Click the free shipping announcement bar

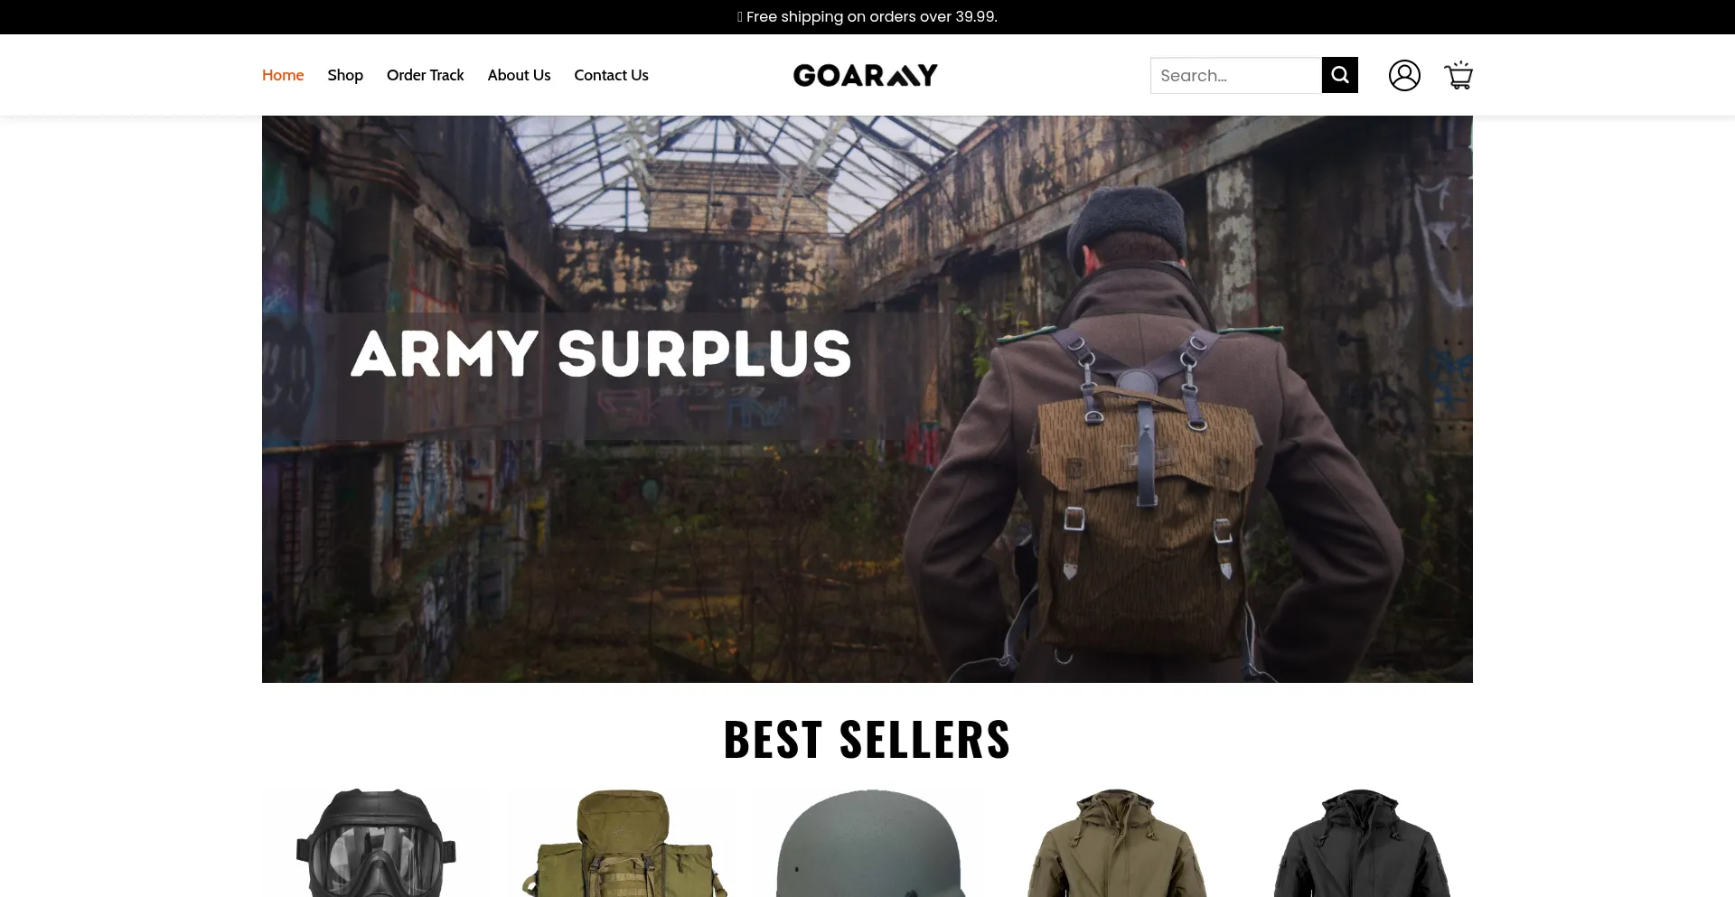867,17
